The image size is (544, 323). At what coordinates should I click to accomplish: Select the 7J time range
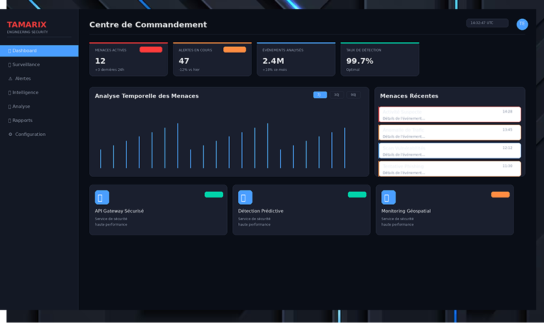(320, 95)
